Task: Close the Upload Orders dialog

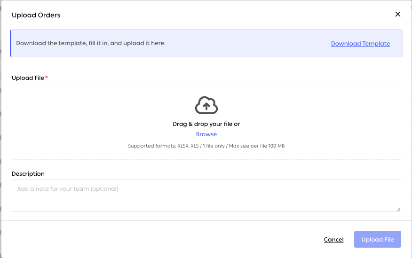Action: pyautogui.click(x=398, y=14)
